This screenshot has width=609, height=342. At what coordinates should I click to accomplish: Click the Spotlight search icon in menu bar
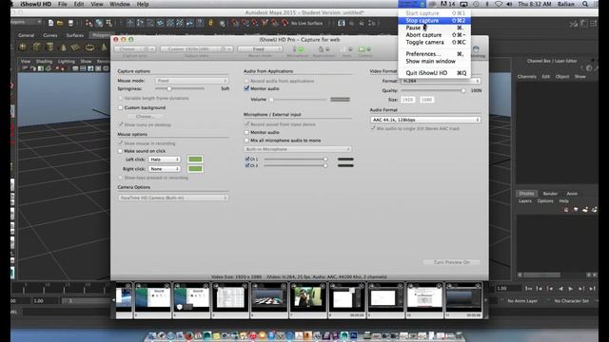[x=585, y=4]
